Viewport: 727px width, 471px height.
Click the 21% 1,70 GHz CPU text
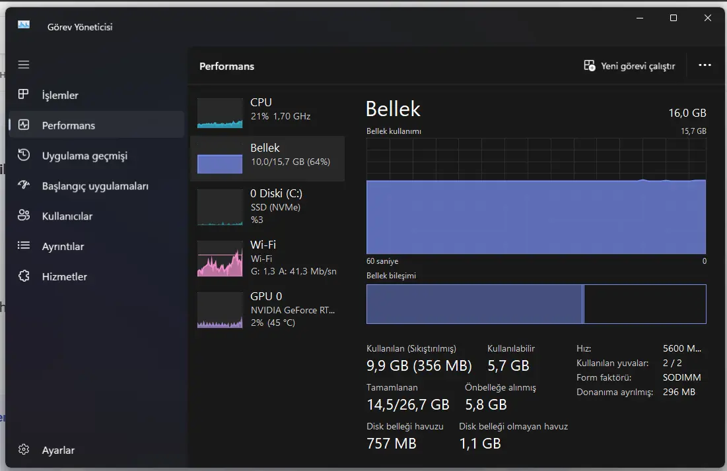[281, 116]
